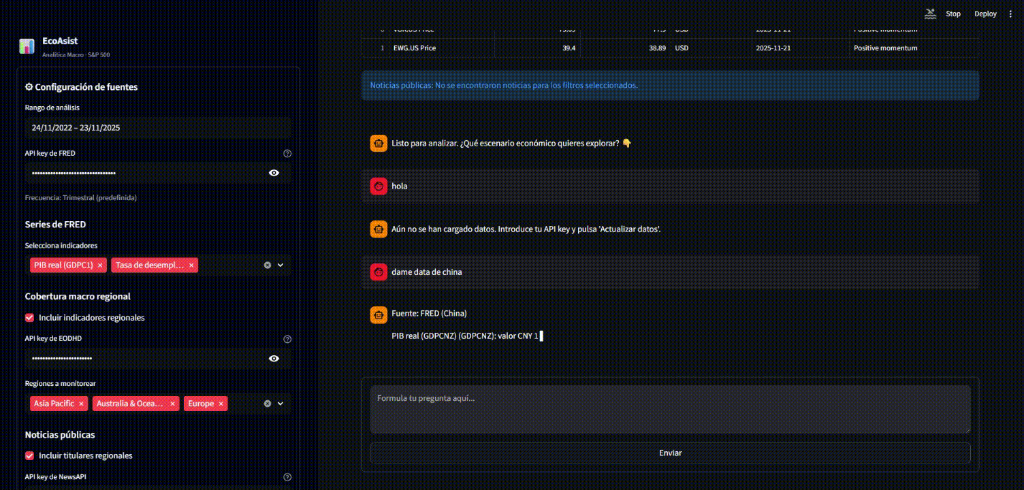Remove the Tasa de desempleo tag
This screenshot has height=490, width=1024.
point(191,265)
